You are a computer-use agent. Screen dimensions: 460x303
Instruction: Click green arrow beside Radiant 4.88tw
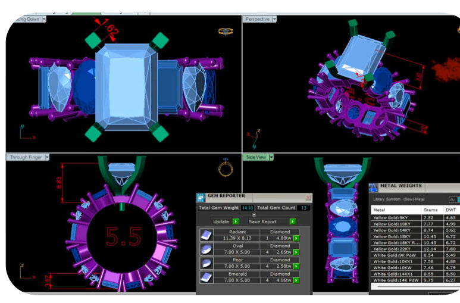click(296, 238)
